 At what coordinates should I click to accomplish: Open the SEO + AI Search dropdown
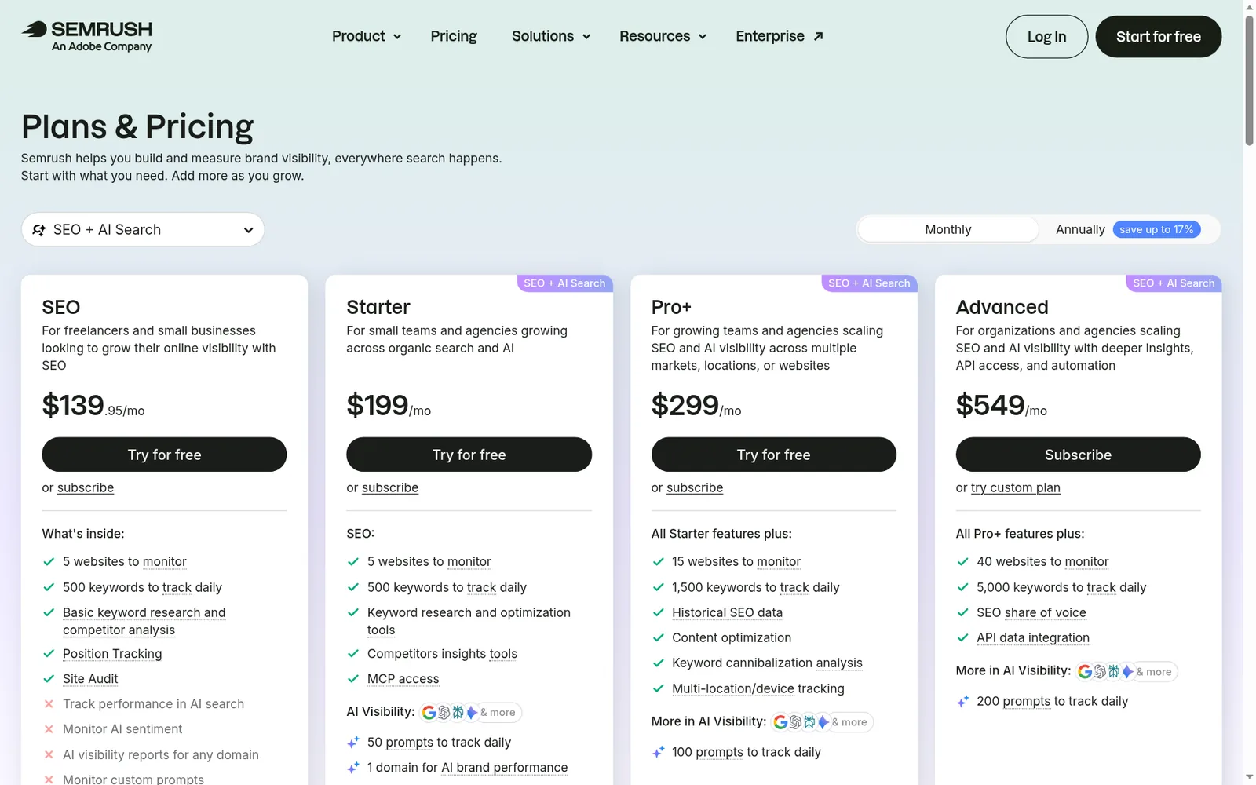(x=143, y=229)
